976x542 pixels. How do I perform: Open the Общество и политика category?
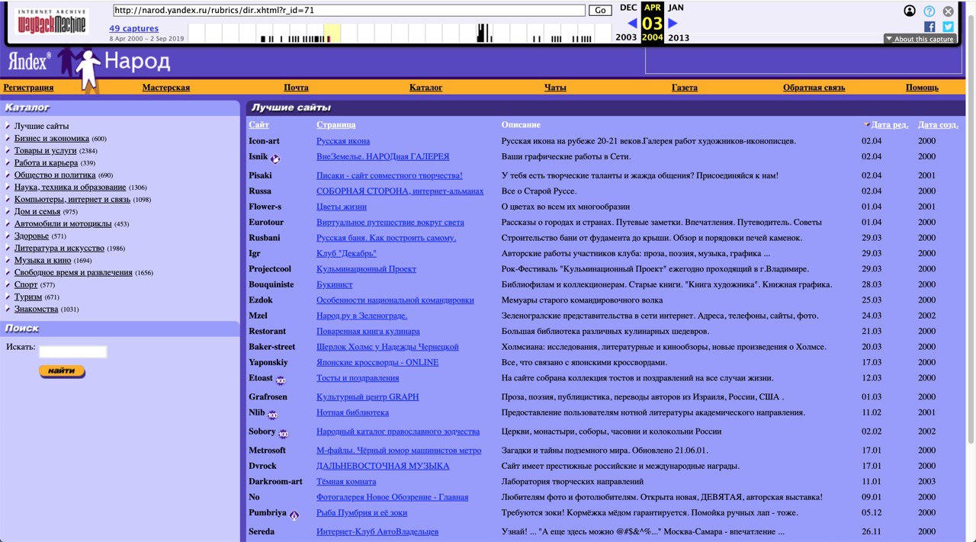[55, 175]
